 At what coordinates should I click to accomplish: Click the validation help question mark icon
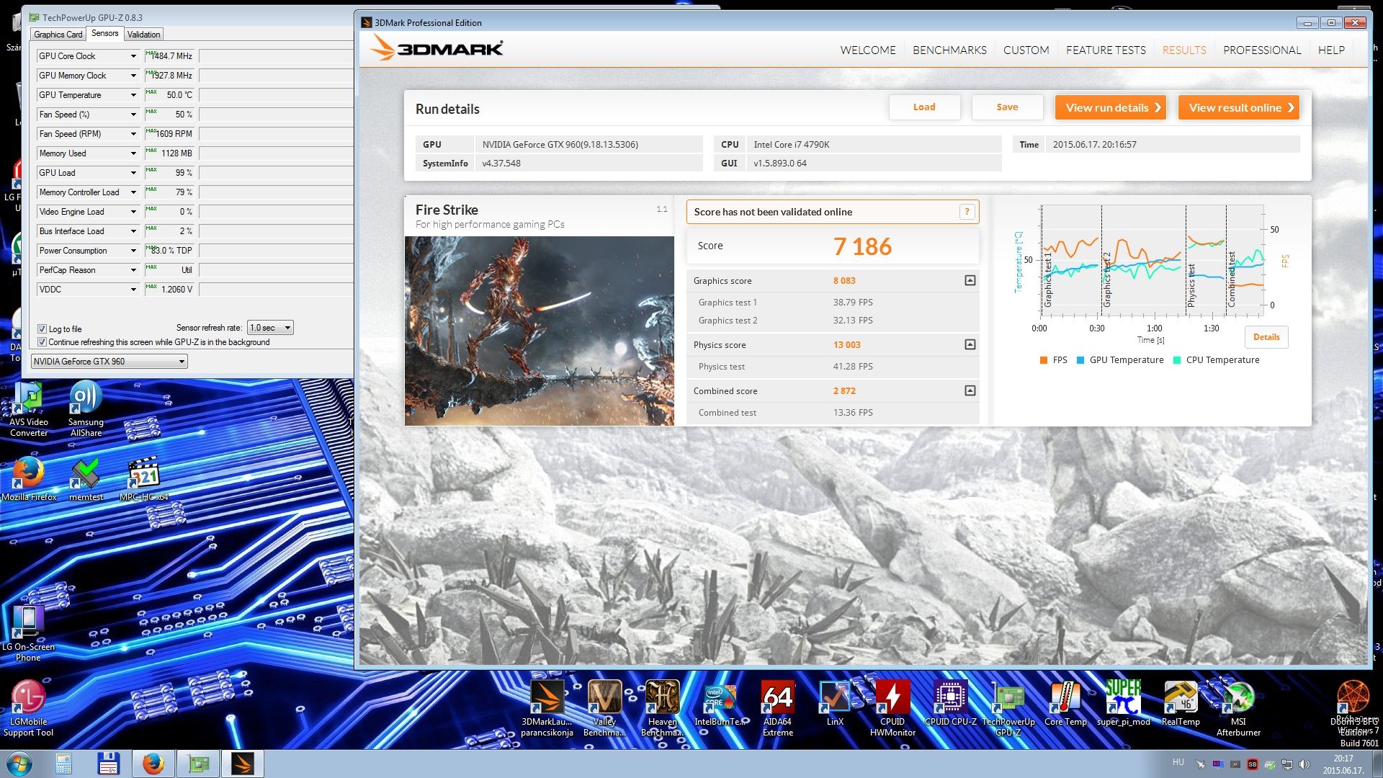click(x=967, y=212)
